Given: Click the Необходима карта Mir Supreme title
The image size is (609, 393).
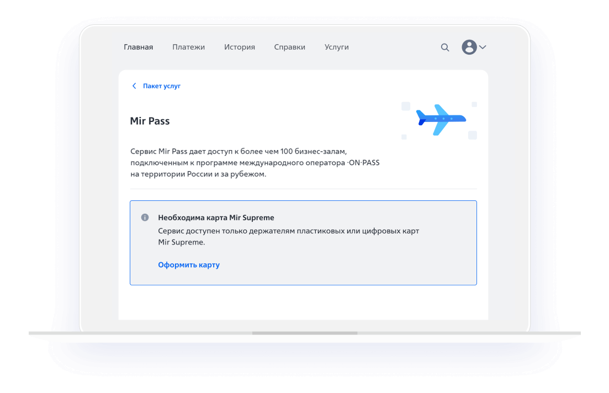Looking at the screenshot, I should click(216, 217).
